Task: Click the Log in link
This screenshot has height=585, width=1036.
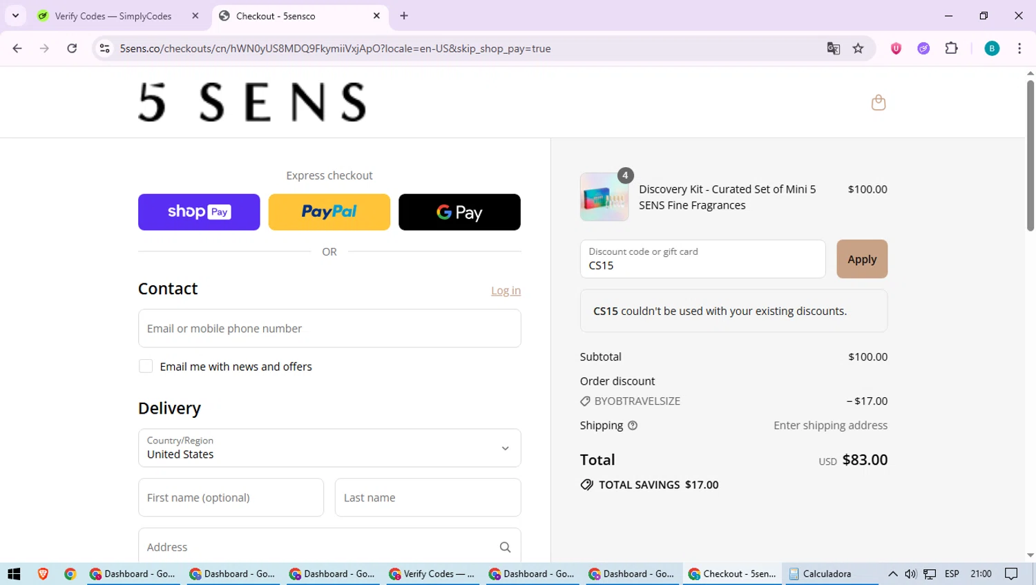Action: [x=506, y=291]
